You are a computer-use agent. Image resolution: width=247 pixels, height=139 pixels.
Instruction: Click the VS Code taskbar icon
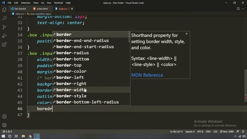coord(37,136)
